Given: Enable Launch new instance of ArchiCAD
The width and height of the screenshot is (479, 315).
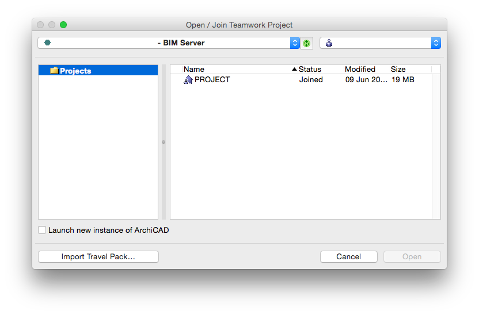Looking at the screenshot, I should [42, 230].
